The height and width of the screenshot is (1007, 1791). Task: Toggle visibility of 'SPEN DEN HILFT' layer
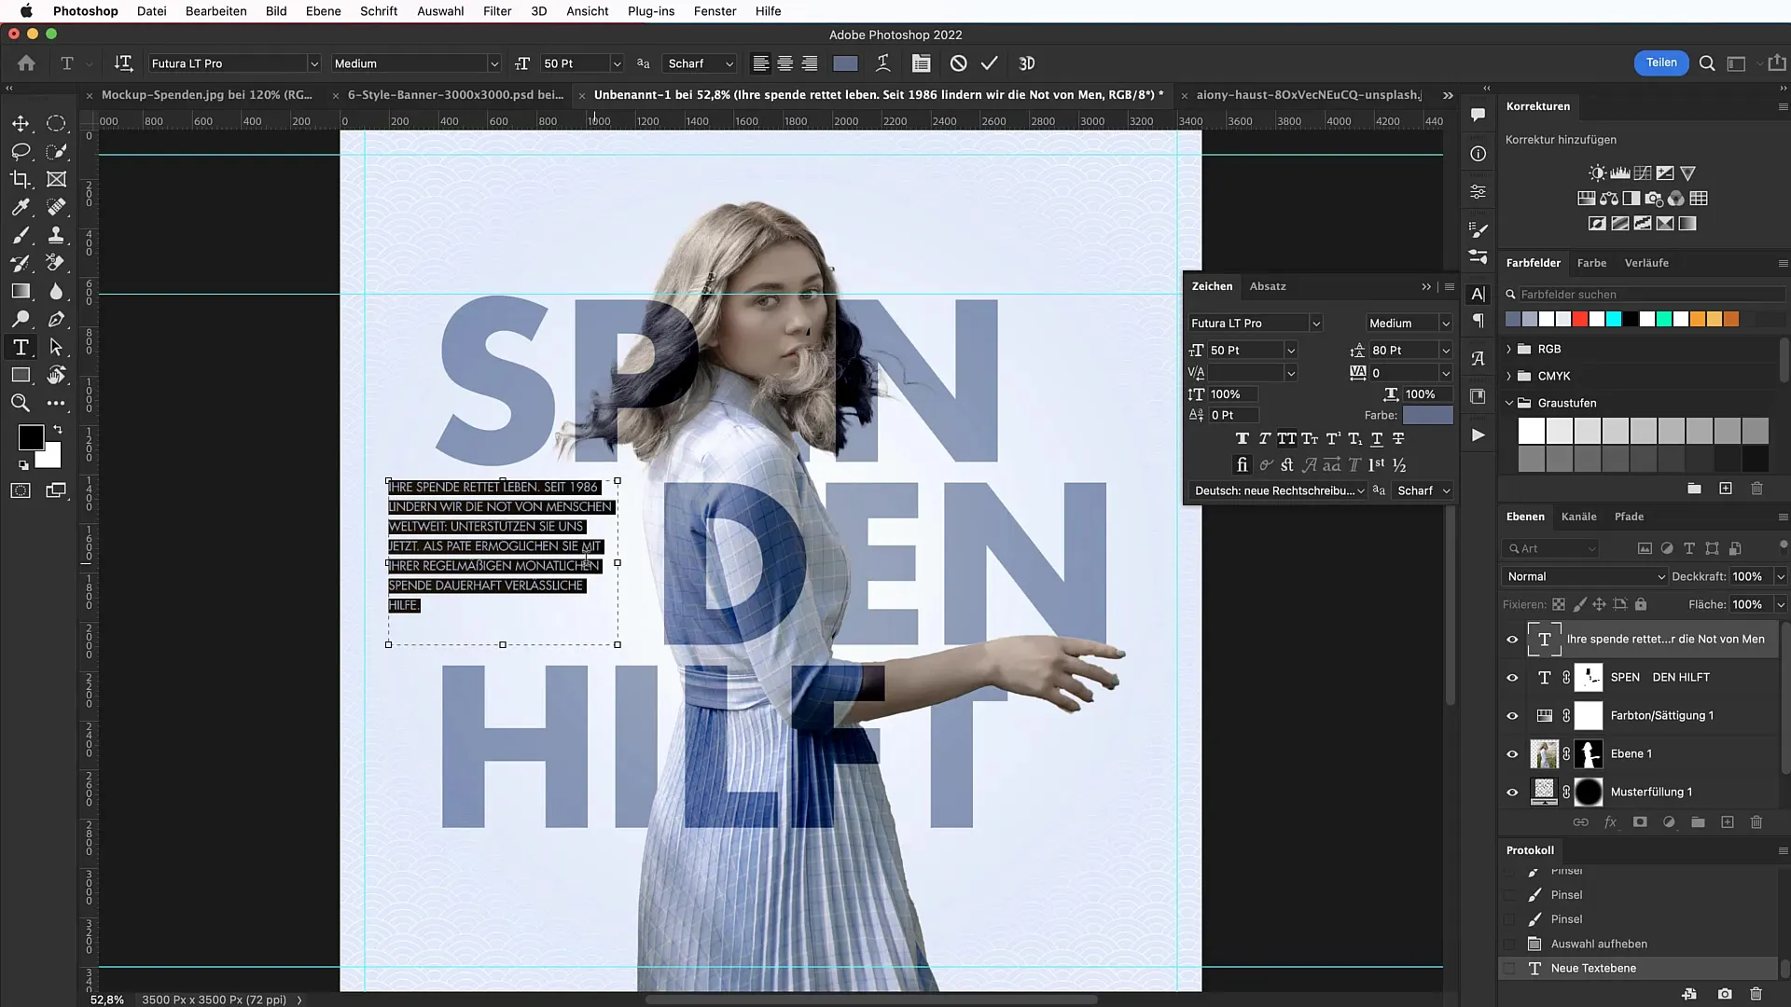(1512, 676)
